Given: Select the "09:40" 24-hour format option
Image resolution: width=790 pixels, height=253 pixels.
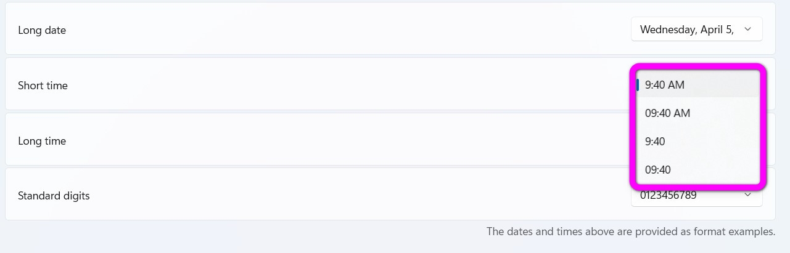Looking at the screenshot, I should (x=657, y=170).
